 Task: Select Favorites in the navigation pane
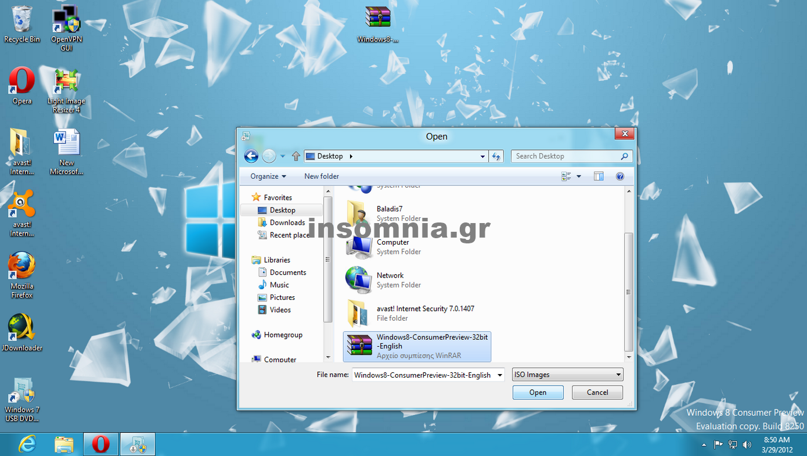[x=278, y=198]
